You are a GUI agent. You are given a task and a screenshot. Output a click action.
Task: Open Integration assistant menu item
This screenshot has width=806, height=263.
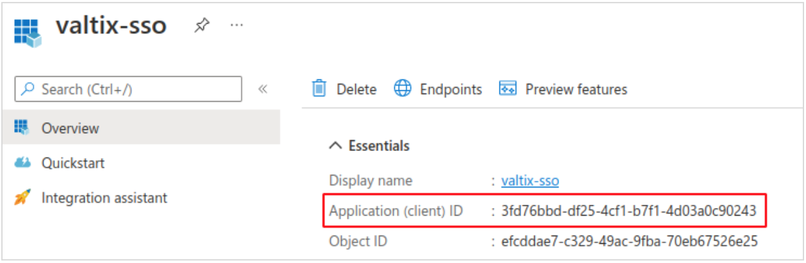tap(104, 198)
